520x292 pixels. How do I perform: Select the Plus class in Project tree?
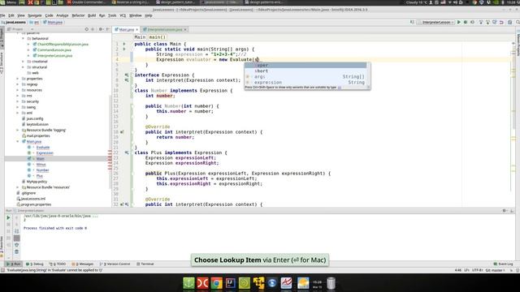pyautogui.click(x=40, y=176)
